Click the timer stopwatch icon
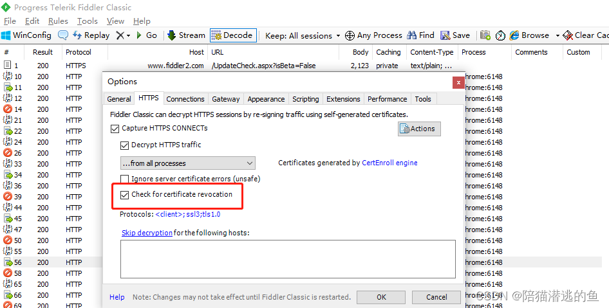 501,36
